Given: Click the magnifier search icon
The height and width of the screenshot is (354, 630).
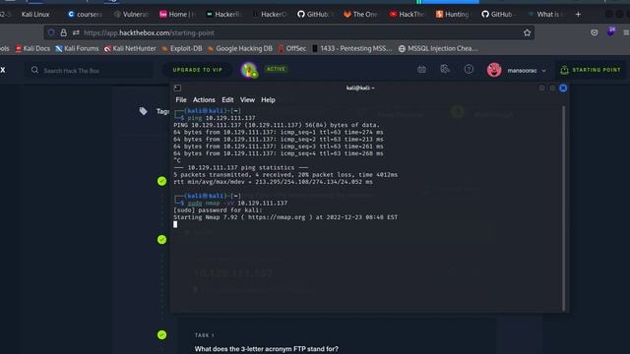Looking at the screenshot, I should tap(35, 70).
